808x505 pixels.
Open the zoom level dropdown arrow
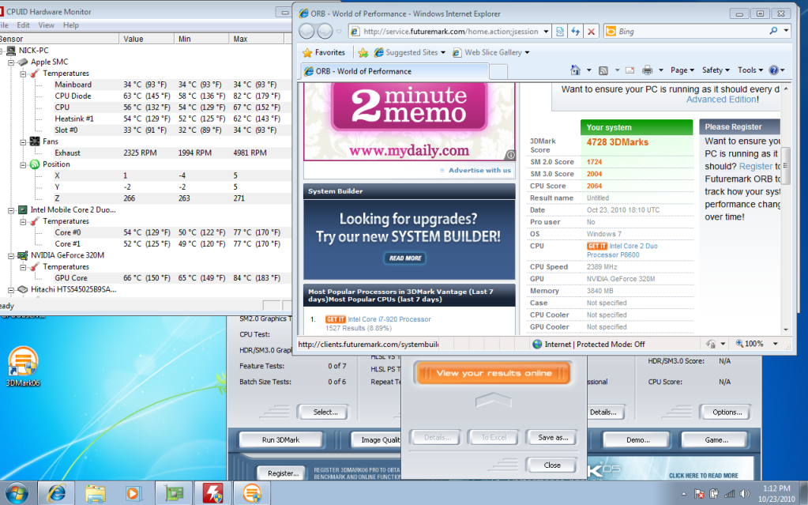(x=775, y=344)
